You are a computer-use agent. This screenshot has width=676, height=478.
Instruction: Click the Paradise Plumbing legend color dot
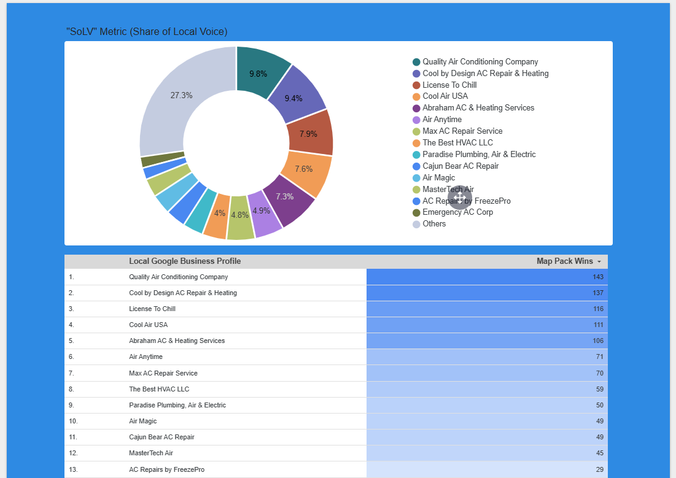(x=416, y=155)
